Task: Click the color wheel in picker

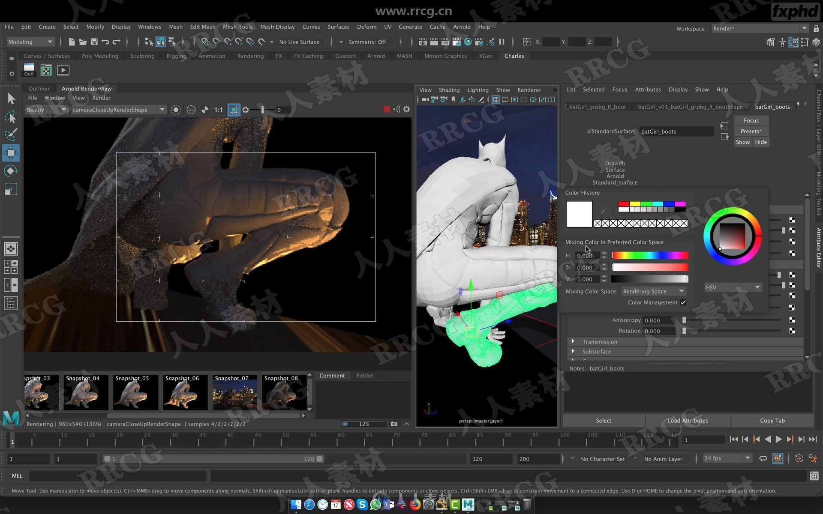Action: click(x=733, y=236)
